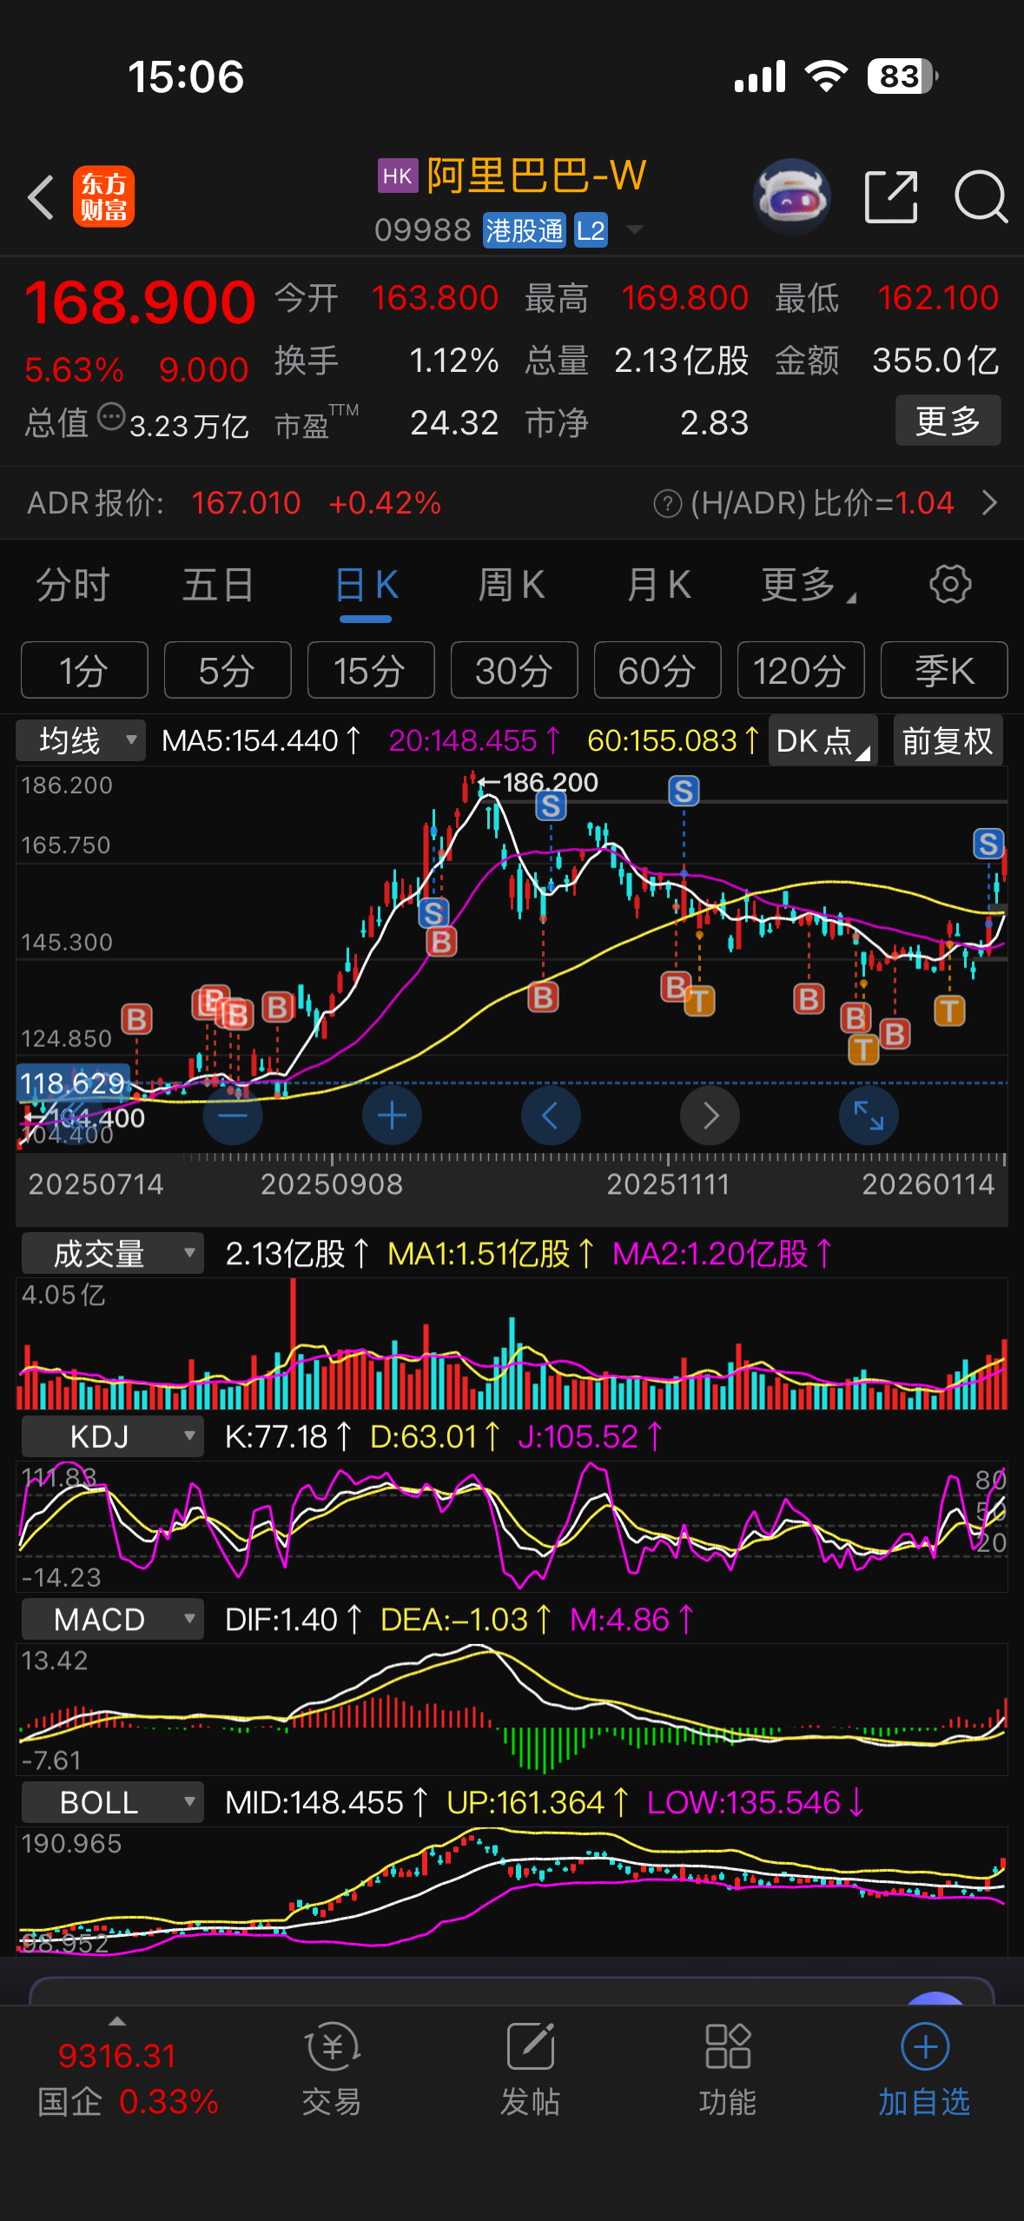Open ADR ratio details chevron
Viewport: 1024px width, 2221px height.
(989, 502)
